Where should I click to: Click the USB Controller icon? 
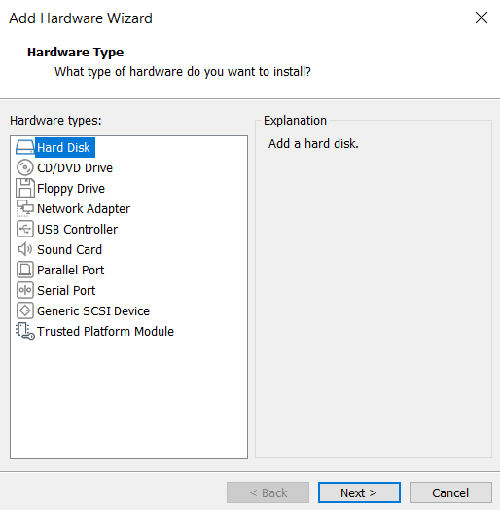pos(24,229)
